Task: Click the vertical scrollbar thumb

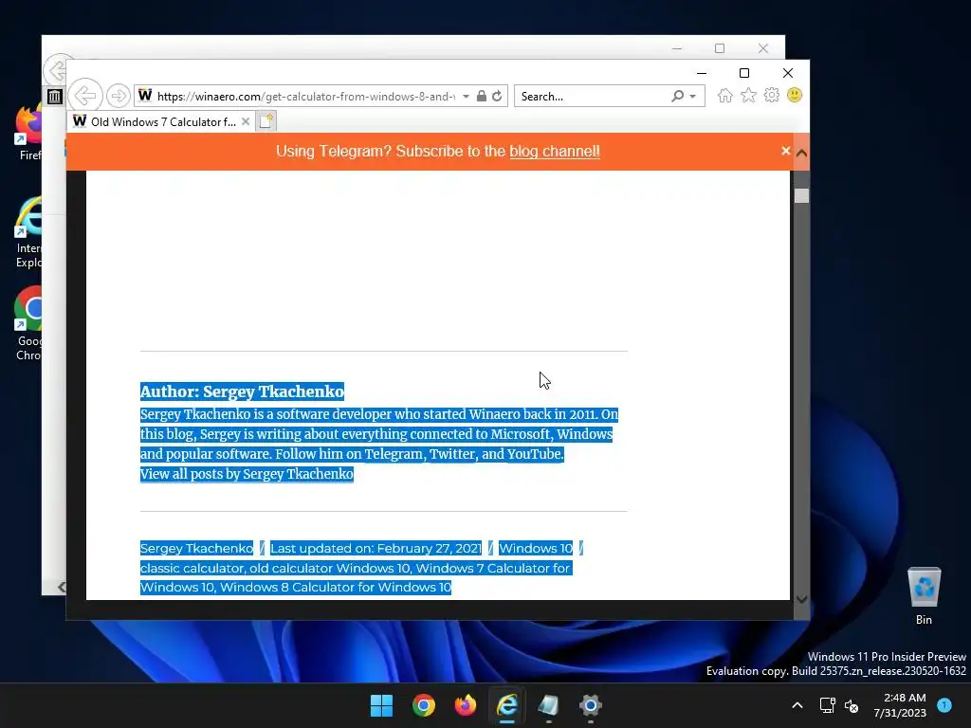Action: click(801, 195)
